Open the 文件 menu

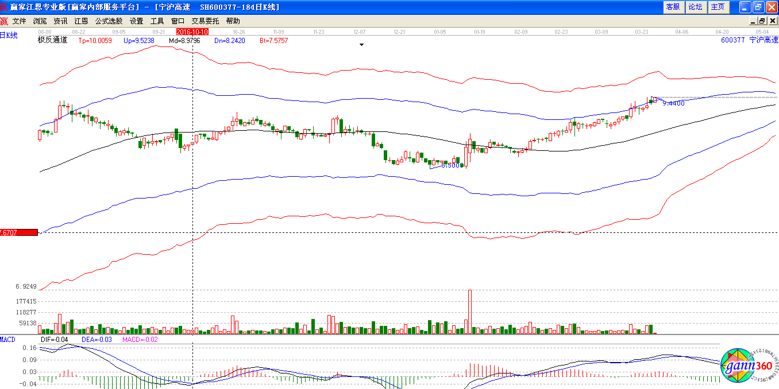(20, 21)
